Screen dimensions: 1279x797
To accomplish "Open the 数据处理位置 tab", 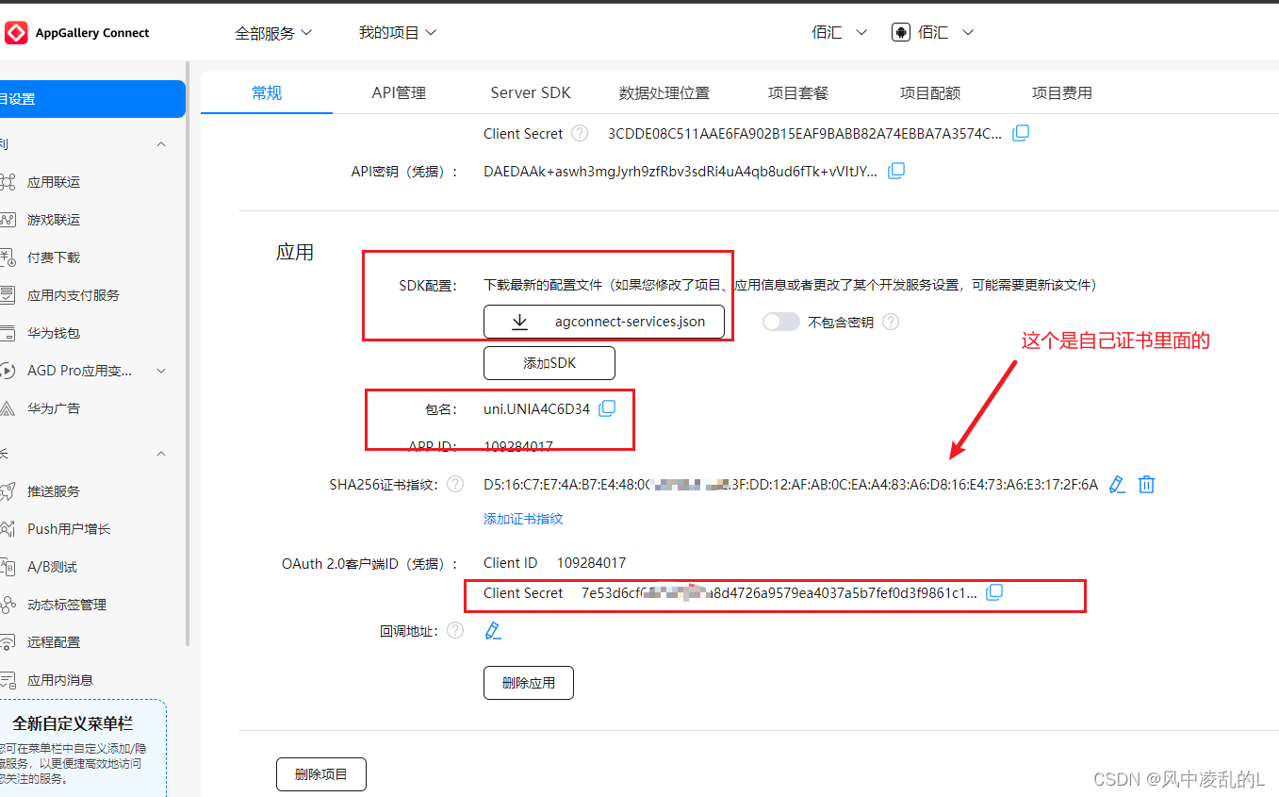I will pos(664,91).
